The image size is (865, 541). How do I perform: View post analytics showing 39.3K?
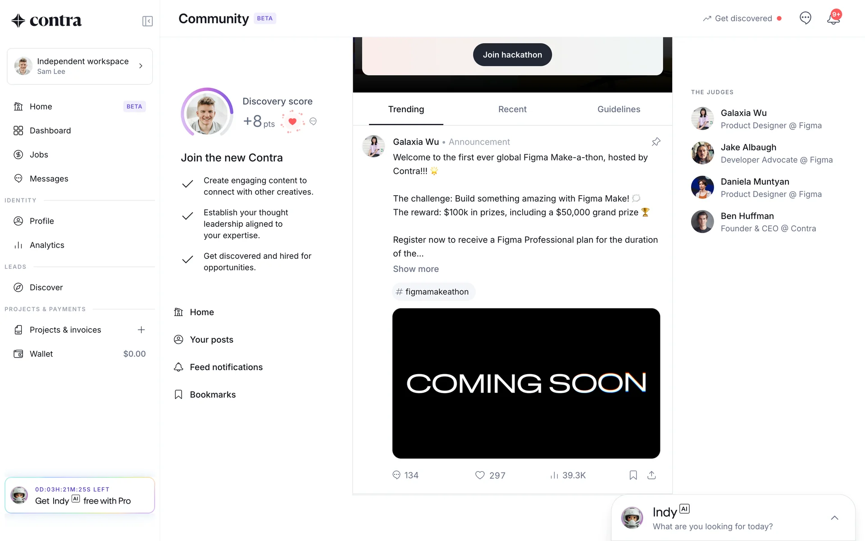(x=568, y=475)
